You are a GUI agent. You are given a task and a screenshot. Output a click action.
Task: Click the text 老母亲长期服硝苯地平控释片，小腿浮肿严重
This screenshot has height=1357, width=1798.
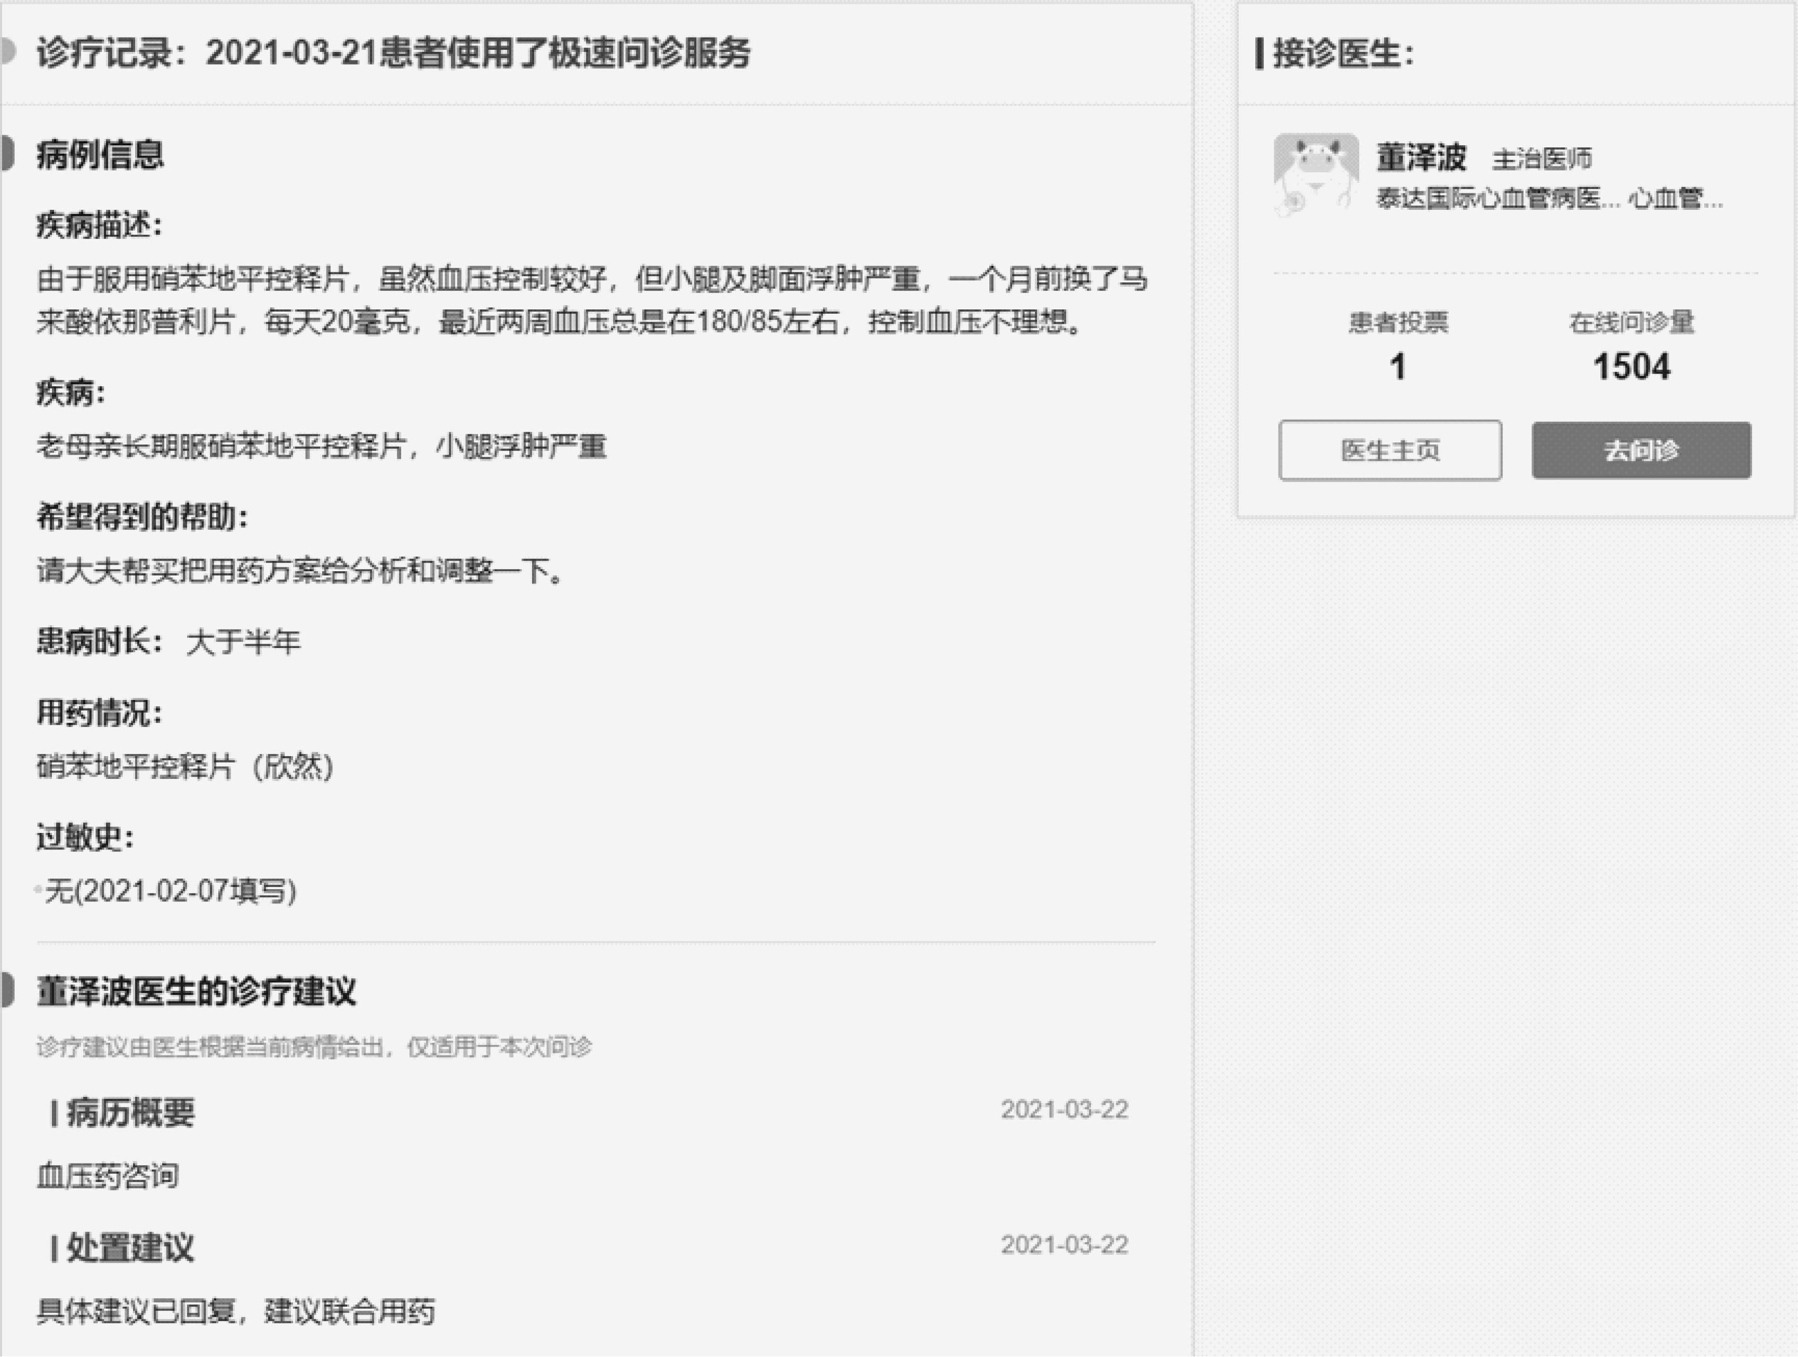tap(322, 445)
